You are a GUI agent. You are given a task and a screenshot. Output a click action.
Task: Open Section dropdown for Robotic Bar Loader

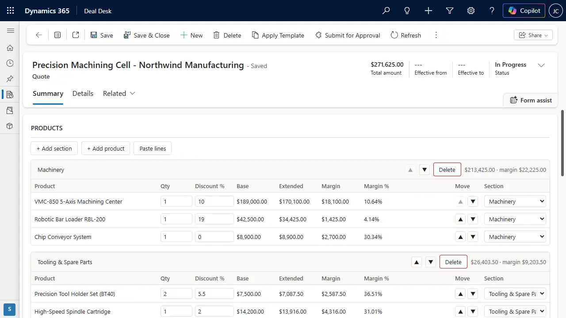[x=515, y=219]
